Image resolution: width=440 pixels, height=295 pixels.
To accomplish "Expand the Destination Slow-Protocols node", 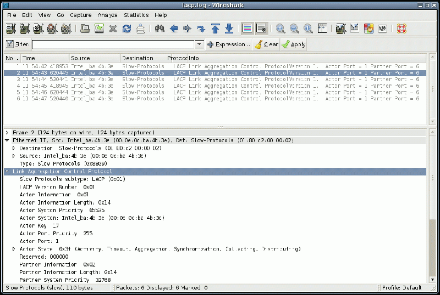I will click(x=13, y=149).
